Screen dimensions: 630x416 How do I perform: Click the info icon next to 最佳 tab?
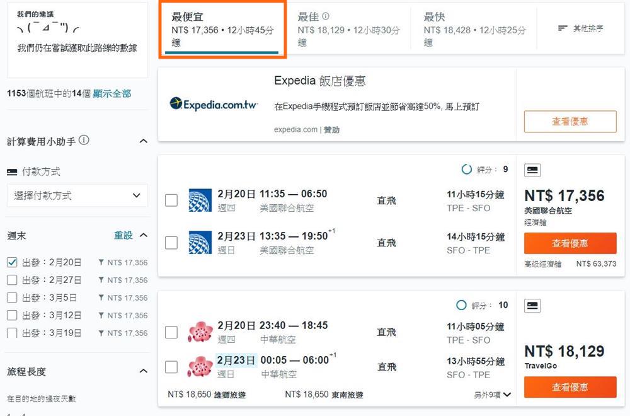[x=326, y=17]
